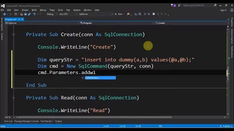
Task: Click the feedback icon near Quick Launch
Action: tap(180, 5)
